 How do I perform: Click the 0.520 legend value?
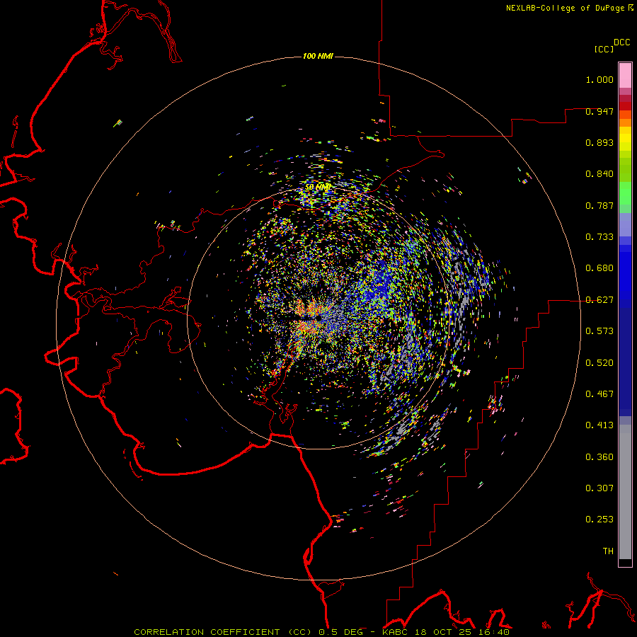(599, 363)
